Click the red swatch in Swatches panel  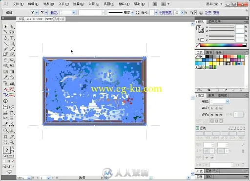225,57
